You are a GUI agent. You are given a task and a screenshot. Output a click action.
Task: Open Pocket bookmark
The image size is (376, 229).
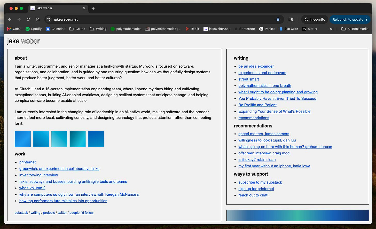267,29
